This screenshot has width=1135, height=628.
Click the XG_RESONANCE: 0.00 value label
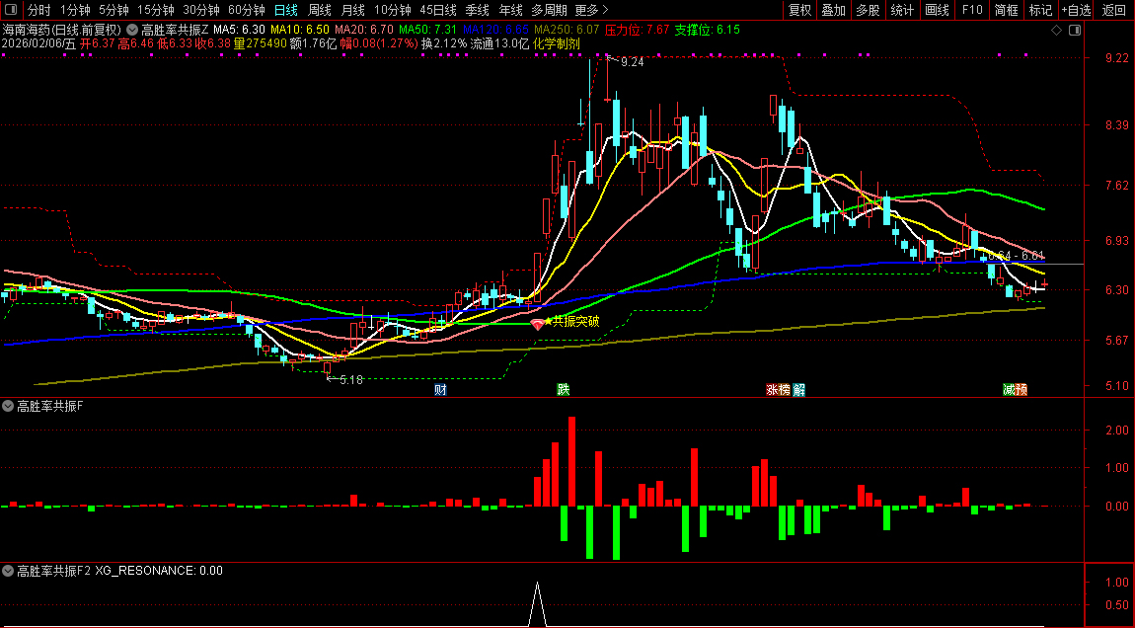tap(159, 571)
